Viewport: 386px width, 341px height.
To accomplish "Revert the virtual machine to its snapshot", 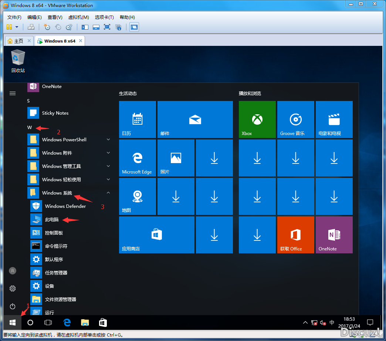I will (58, 27).
